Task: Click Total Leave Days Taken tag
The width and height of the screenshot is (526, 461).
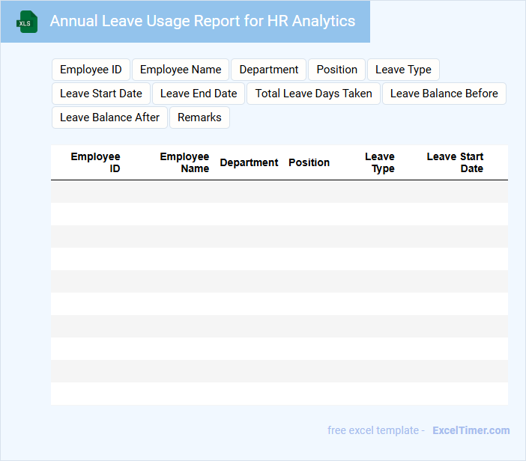Action: tap(313, 94)
